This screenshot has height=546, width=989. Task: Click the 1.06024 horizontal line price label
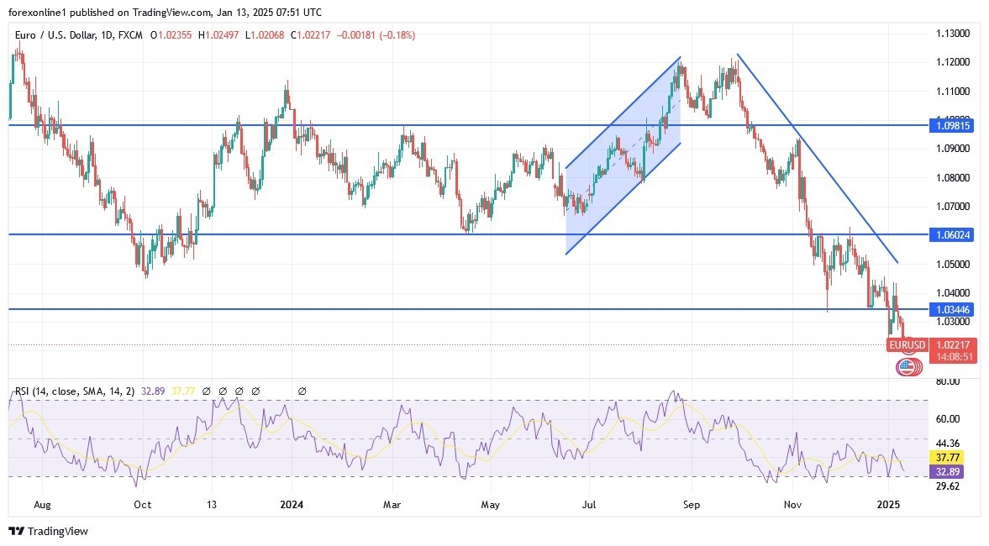[952, 235]
